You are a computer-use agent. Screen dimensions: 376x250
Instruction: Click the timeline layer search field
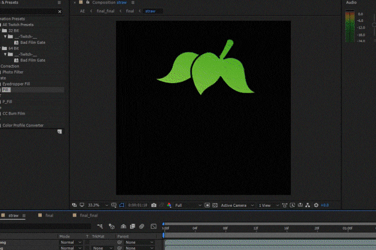[x=45, y=226]
